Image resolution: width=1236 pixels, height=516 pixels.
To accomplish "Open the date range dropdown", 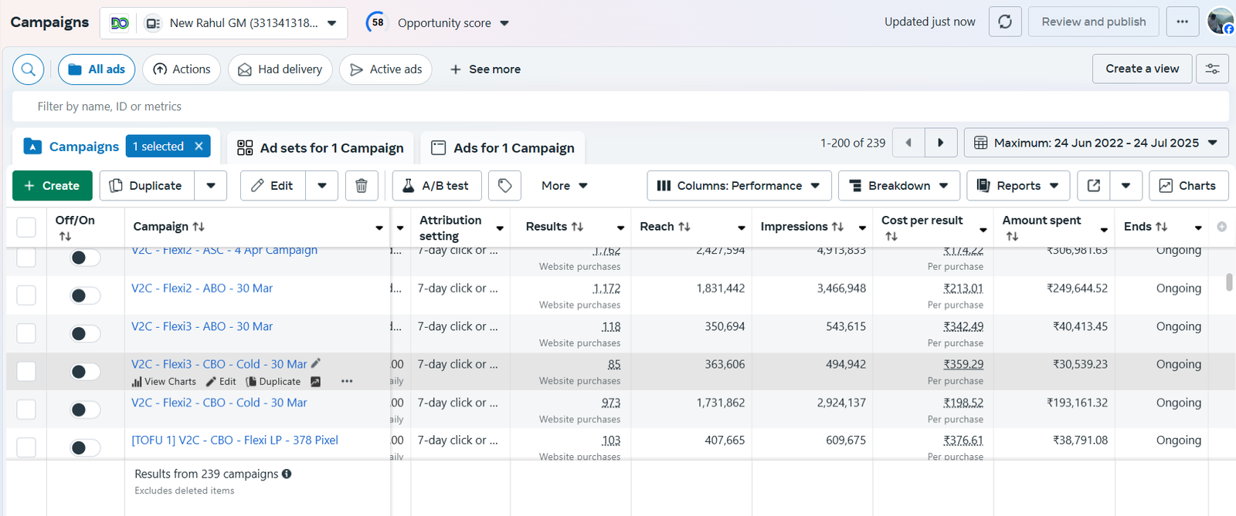I will [1095, 143].
